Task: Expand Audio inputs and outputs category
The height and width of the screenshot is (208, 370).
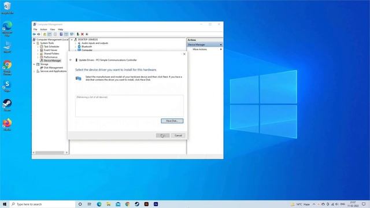Action: [76, 43]
